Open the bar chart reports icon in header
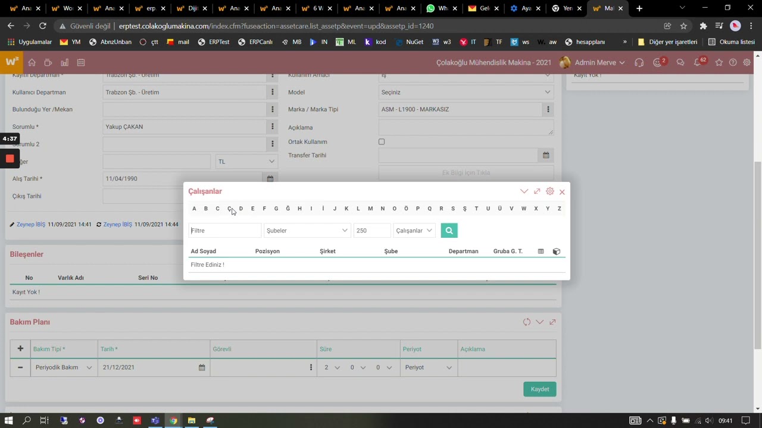 (64, 62)
